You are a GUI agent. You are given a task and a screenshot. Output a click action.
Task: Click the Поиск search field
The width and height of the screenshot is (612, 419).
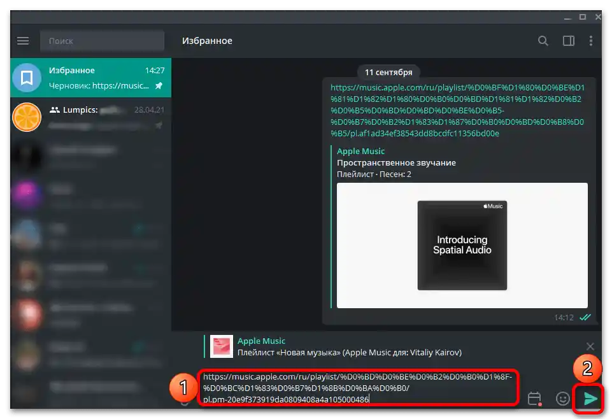tap(102, 41)
